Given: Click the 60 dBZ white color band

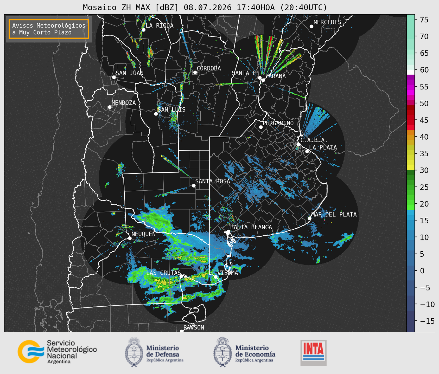Looking at the screenshot, I should pyautogui.click(x=411, y=72).
